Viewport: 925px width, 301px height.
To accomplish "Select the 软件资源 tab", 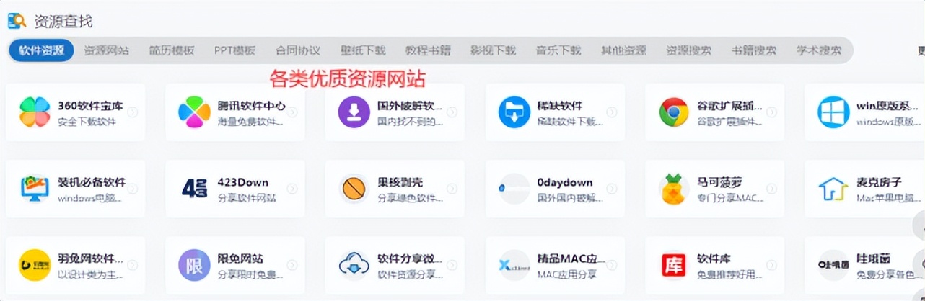I will click(41, 50).
